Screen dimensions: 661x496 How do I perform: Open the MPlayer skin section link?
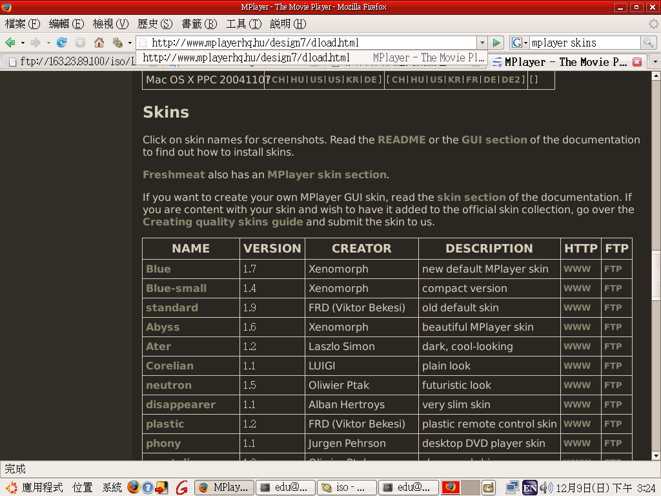click(327, 174)
